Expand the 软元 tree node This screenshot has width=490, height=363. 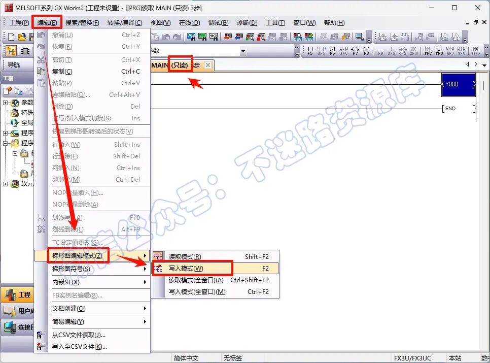[x=5, y=184]
